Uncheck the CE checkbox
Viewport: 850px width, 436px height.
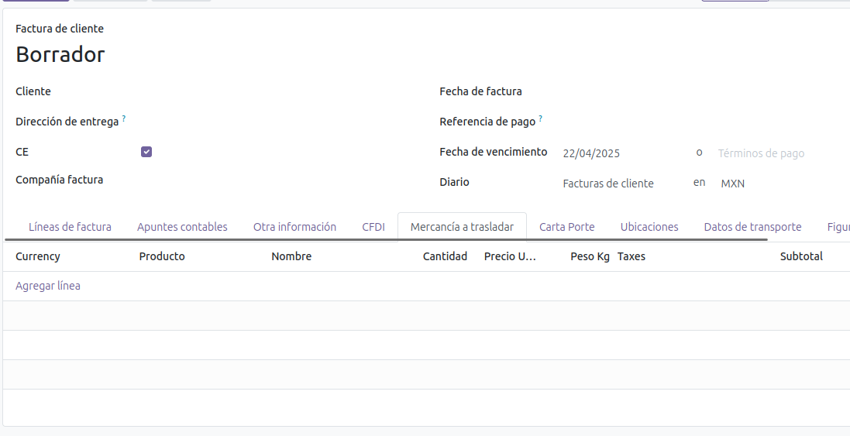146,152
